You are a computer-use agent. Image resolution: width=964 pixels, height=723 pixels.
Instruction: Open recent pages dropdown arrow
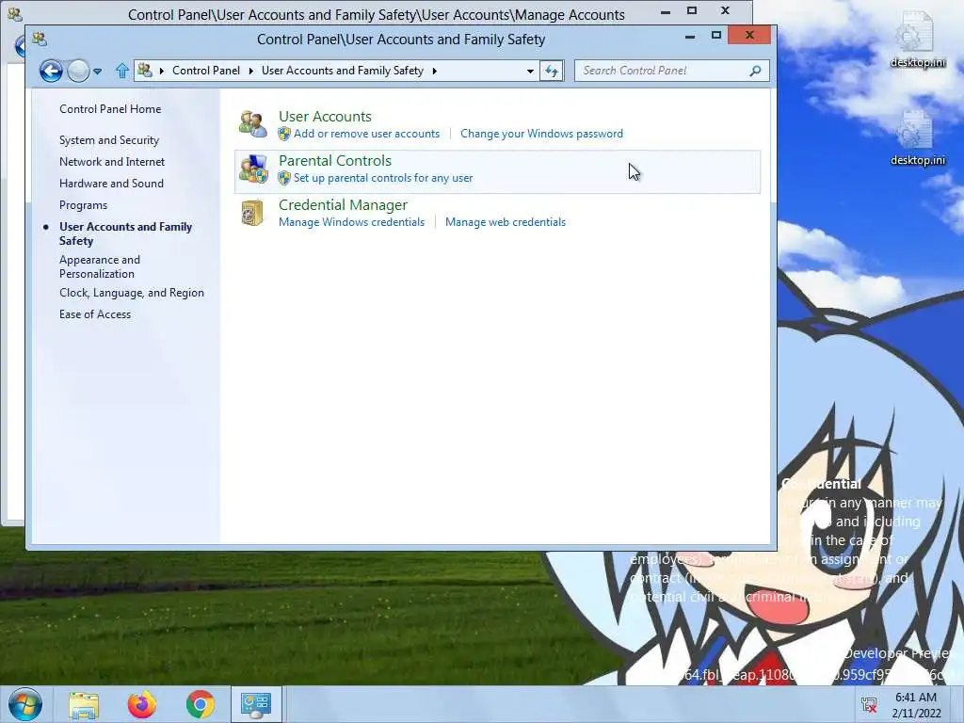(x=97, y=72)
